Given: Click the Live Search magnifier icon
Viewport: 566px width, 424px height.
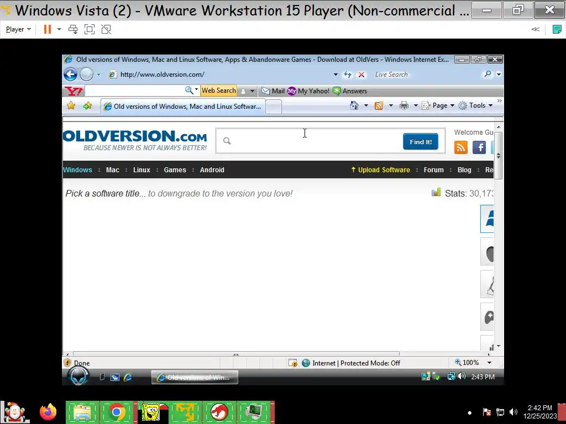Looking at the screenshot, I should pos(488,75).
